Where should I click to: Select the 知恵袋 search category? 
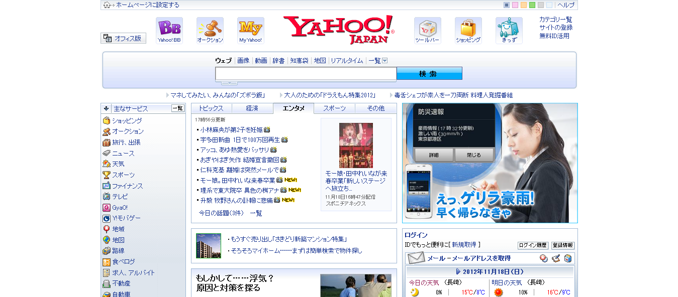pos(299,61)
